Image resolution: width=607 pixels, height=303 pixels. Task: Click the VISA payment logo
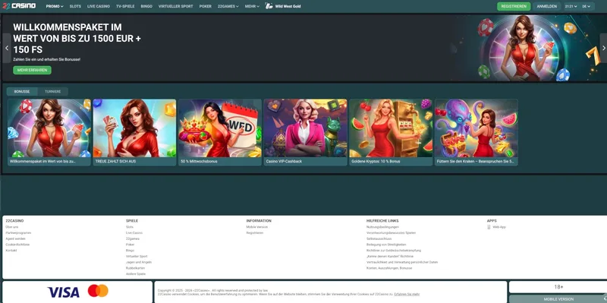(64, 292)
